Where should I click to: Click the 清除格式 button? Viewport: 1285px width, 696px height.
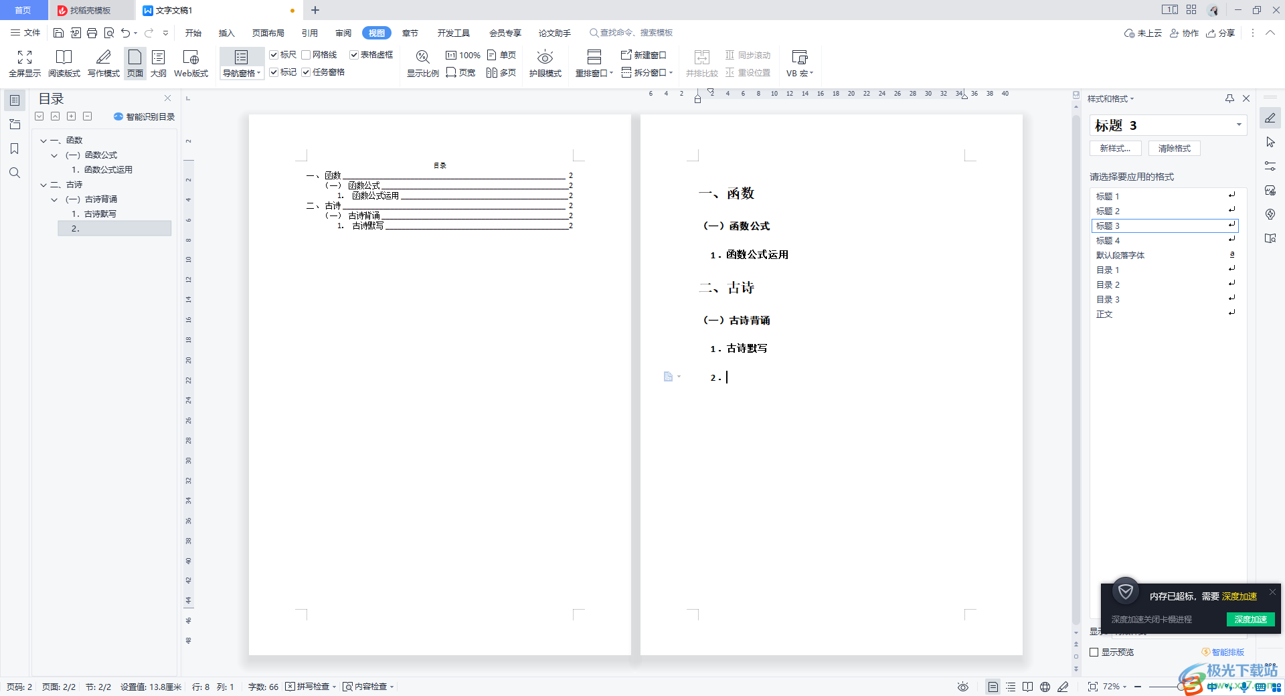[x=1175, y=149]
